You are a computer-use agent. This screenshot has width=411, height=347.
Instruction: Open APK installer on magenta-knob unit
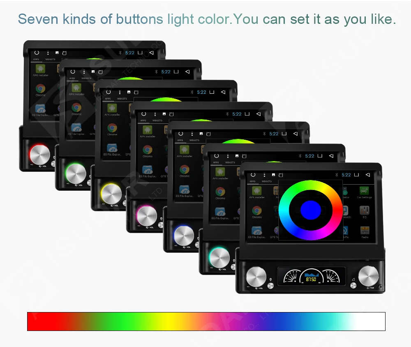click(148, 132)
